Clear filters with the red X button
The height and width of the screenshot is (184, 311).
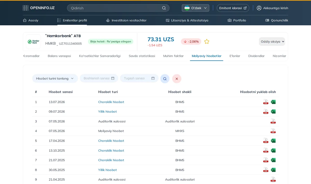click(x=177, y=79)
